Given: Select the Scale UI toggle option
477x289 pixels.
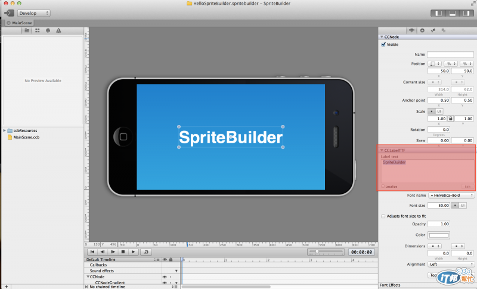Looking at the screenshot, I should click(439, 111).
